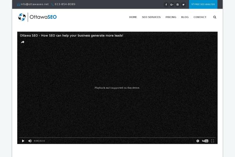Open the Instagram social icon
Image resolution: width=235 pixels, height=157 pixels.
177,5
